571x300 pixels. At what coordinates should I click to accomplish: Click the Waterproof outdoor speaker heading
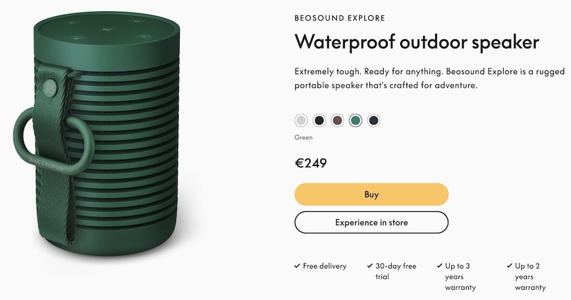(x=417, y=42)
